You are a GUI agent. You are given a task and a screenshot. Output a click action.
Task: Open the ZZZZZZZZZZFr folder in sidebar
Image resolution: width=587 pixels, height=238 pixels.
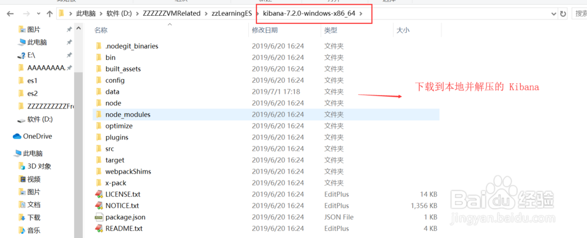50,106
